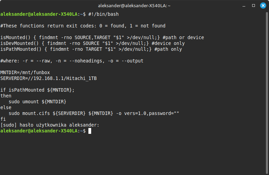This screenshot has width=269, height=175.
Task: Click the isMounted() function definition line
Action: pyautogui.click(x=102, y=38)
